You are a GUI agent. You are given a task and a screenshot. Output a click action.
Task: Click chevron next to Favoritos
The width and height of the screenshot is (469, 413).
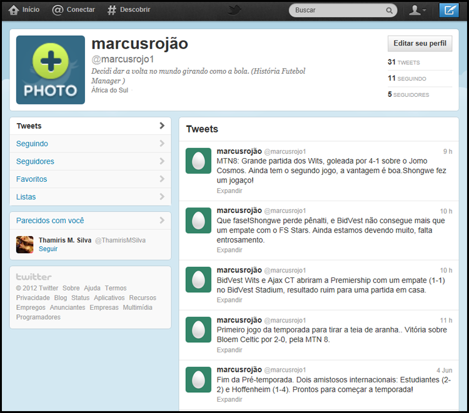(x=162, y=179)
